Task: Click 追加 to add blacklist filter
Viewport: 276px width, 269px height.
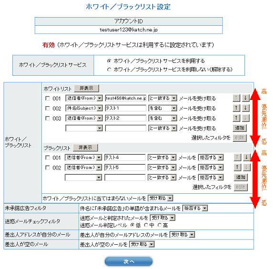Action: [x=241, y=177]
